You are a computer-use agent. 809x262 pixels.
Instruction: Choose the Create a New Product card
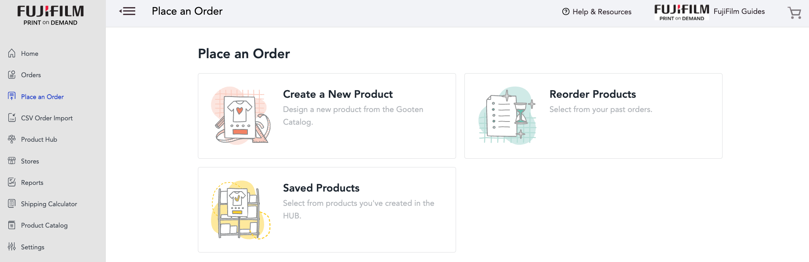[327, 116]
